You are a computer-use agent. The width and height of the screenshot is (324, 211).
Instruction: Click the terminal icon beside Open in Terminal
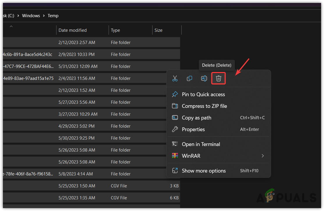tap(175, 144)
